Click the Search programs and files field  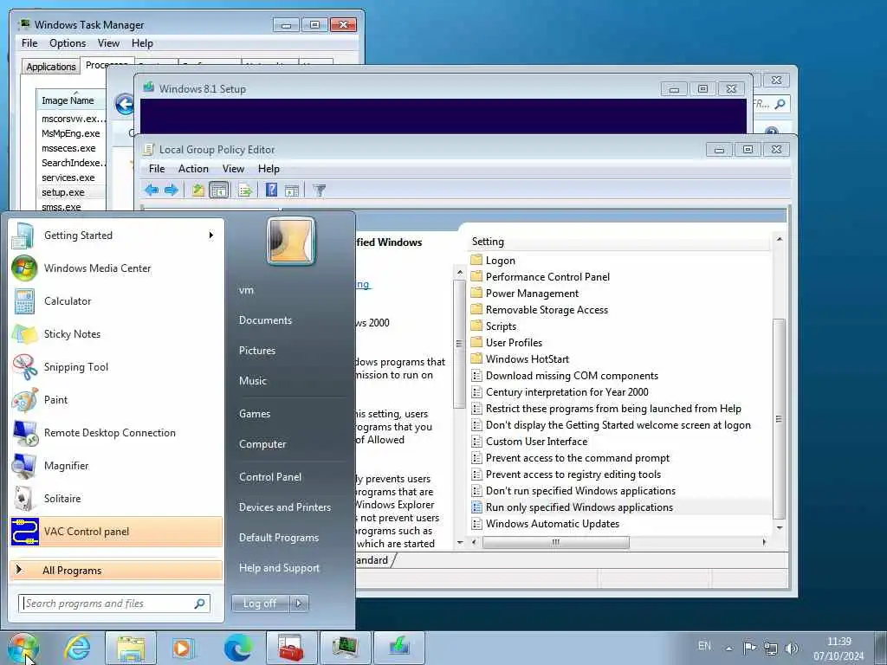click(x=113, y=604)
